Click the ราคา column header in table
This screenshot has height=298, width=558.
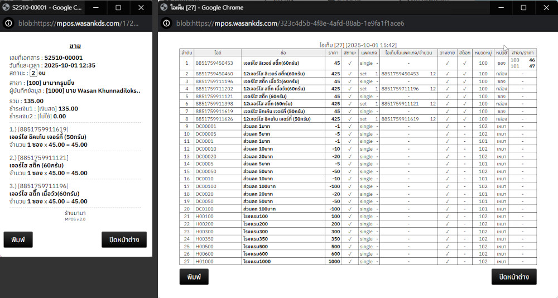pos(333,52)
